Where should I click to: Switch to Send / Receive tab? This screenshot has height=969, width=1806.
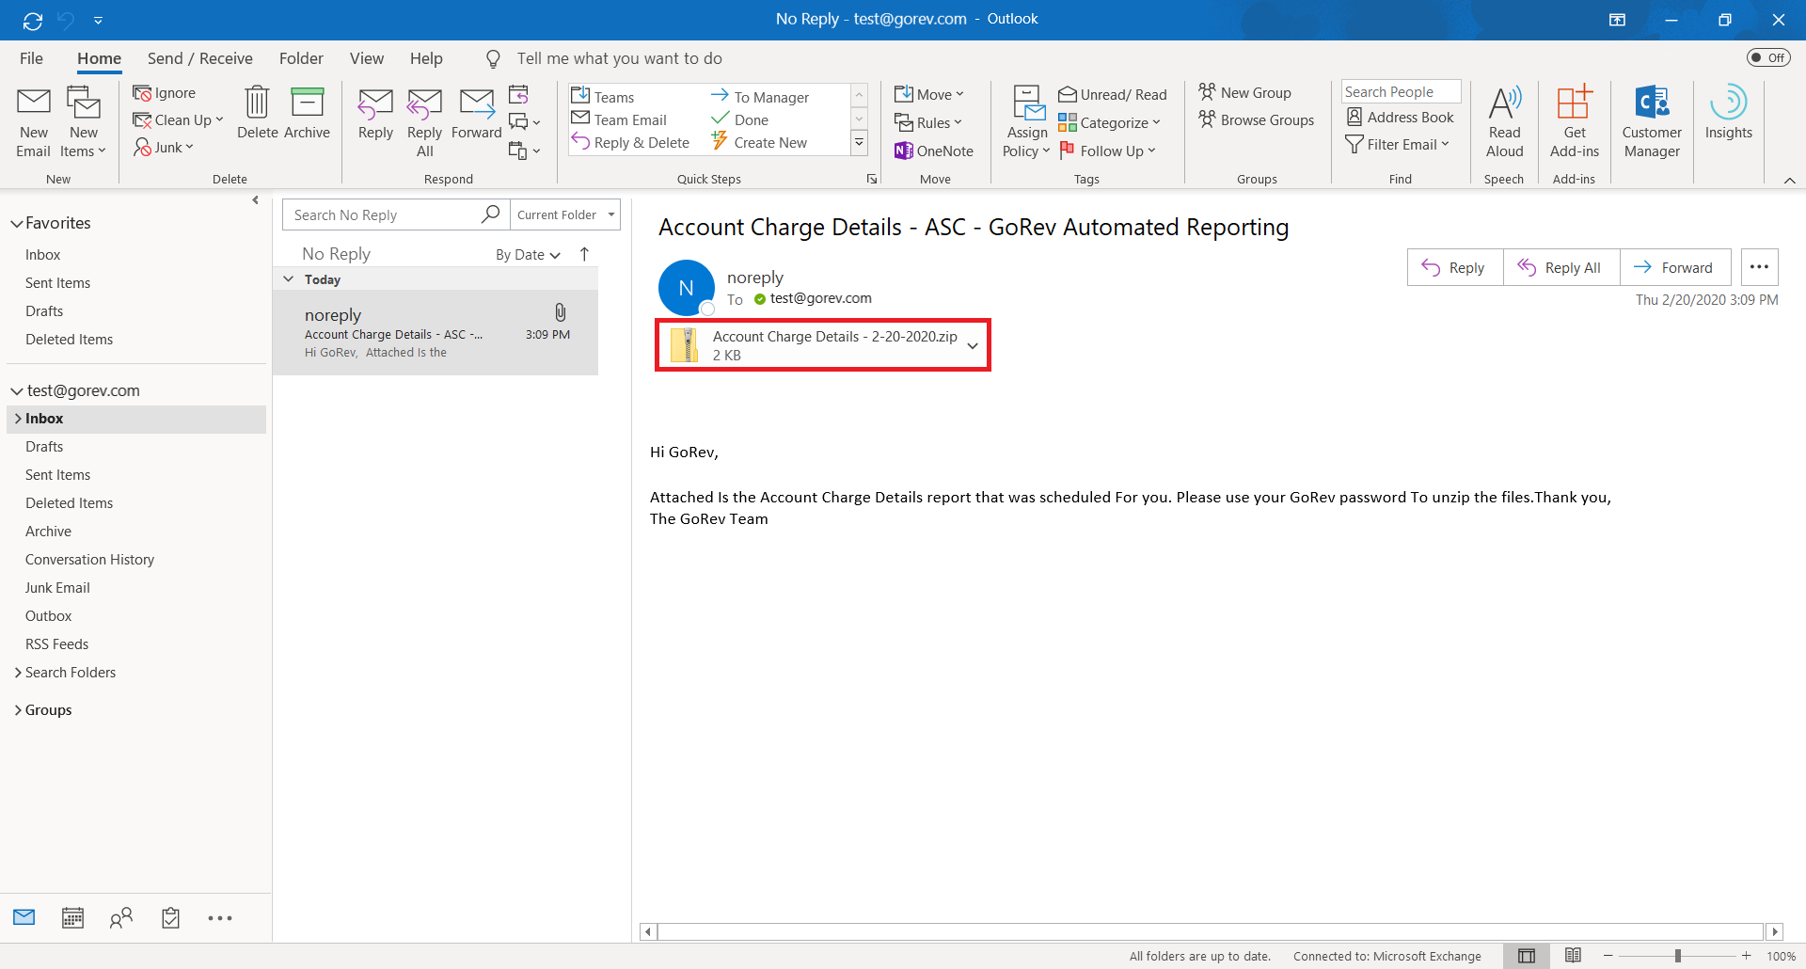pos(199,58)
